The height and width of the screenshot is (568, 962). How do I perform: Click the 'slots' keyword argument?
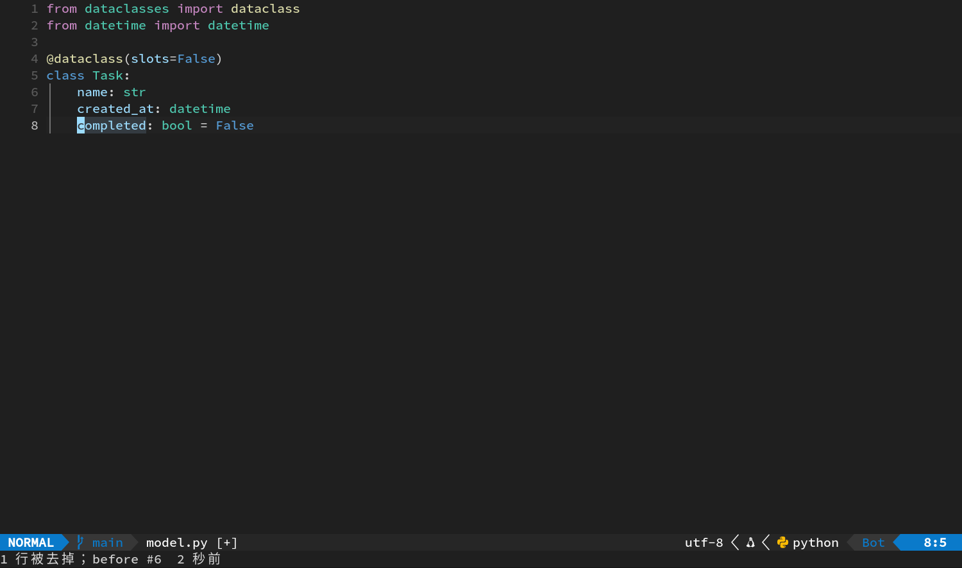coord(150,59)
